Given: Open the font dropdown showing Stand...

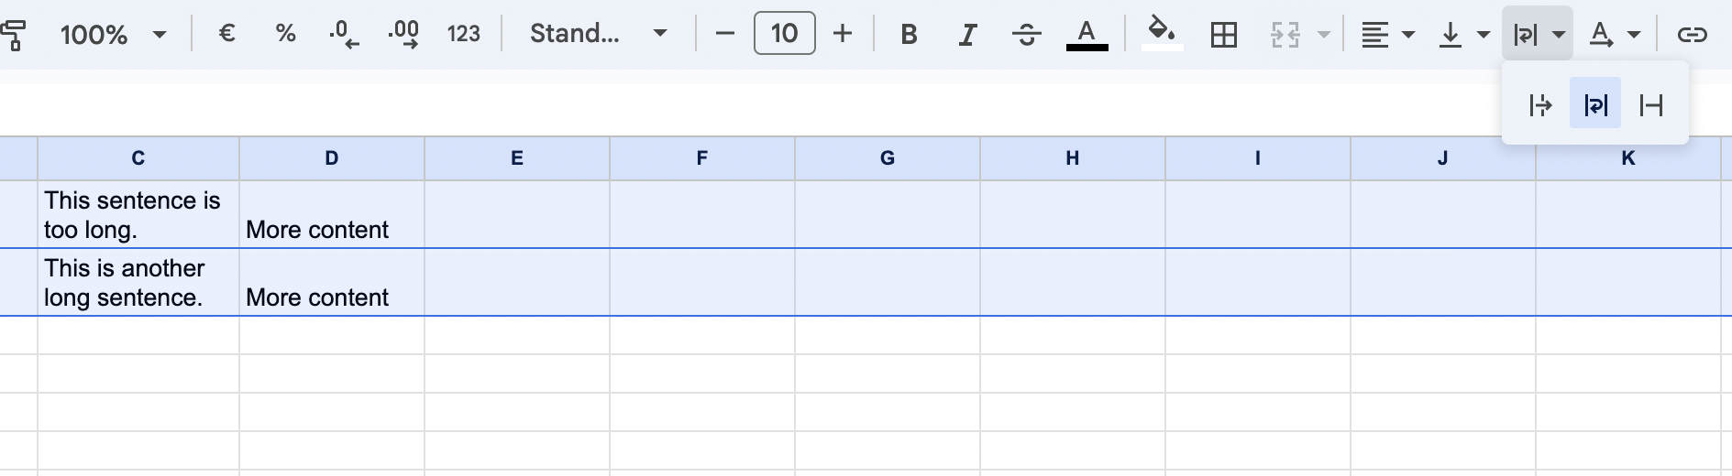Looking at the screenshot, I should pos(598,34).
